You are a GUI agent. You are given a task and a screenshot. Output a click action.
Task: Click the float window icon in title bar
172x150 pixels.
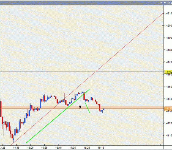coord(169,3)
